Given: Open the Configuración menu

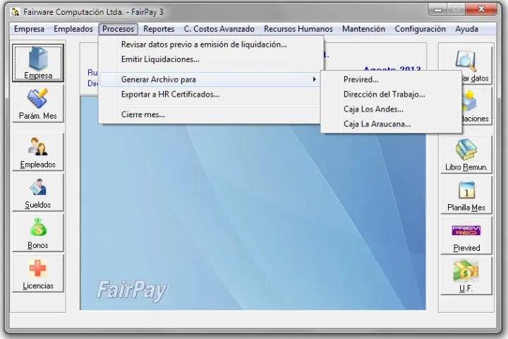Looking at the screenshot, I should tap(420, 29).
